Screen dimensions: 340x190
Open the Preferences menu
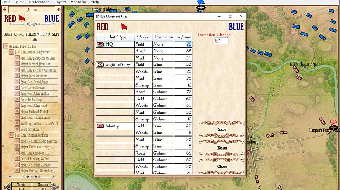click(39, 2)
